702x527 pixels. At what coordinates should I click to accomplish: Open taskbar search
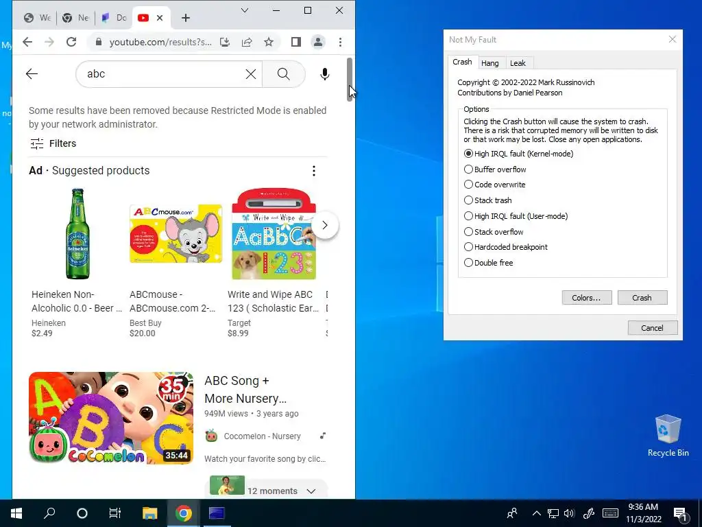point(49,513)
